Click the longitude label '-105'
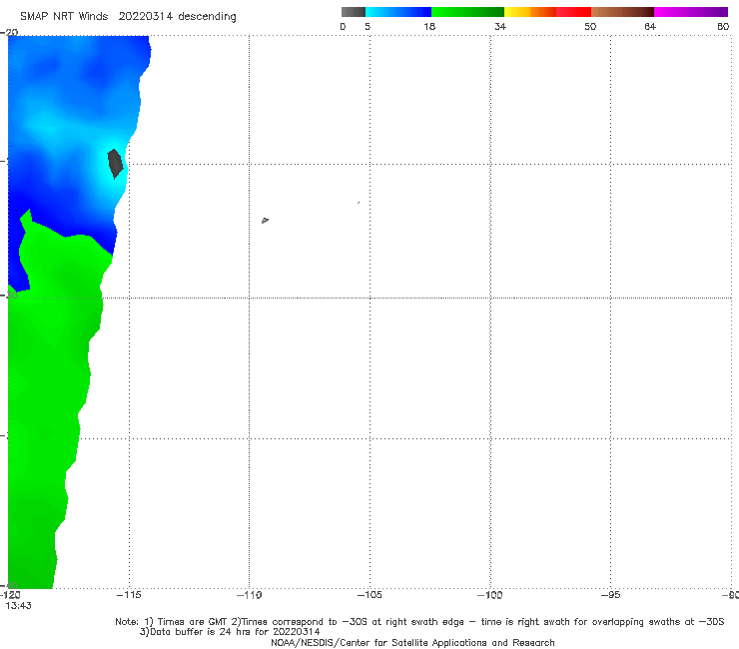 (x=369, y=595)
